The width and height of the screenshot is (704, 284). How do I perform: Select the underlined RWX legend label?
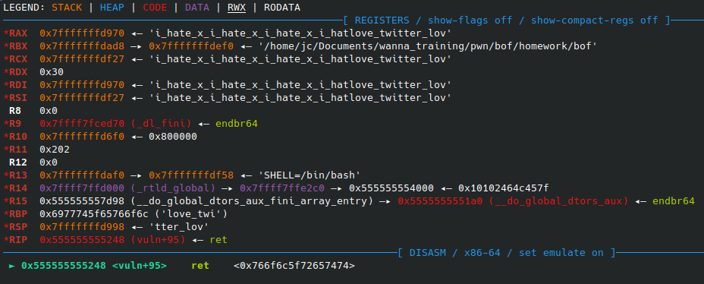237,8
